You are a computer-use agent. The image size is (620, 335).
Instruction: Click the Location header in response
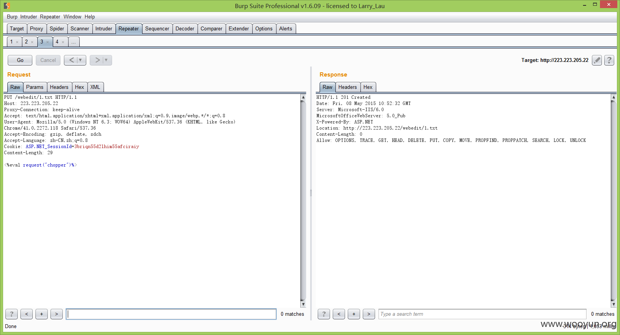(x=377, y=128)
